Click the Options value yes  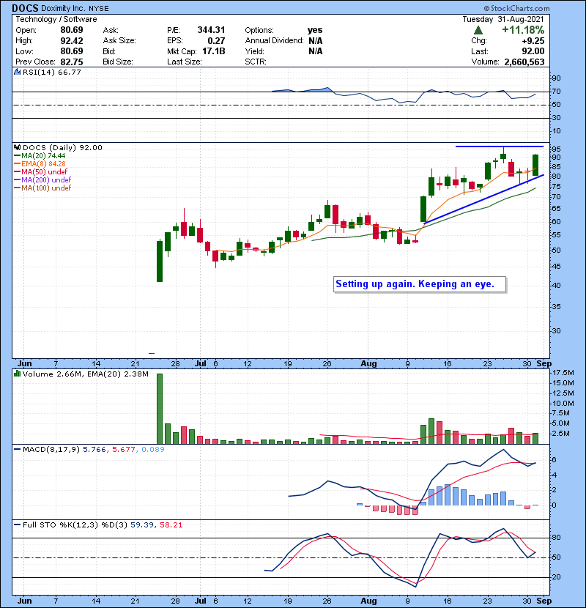[315, 30]
